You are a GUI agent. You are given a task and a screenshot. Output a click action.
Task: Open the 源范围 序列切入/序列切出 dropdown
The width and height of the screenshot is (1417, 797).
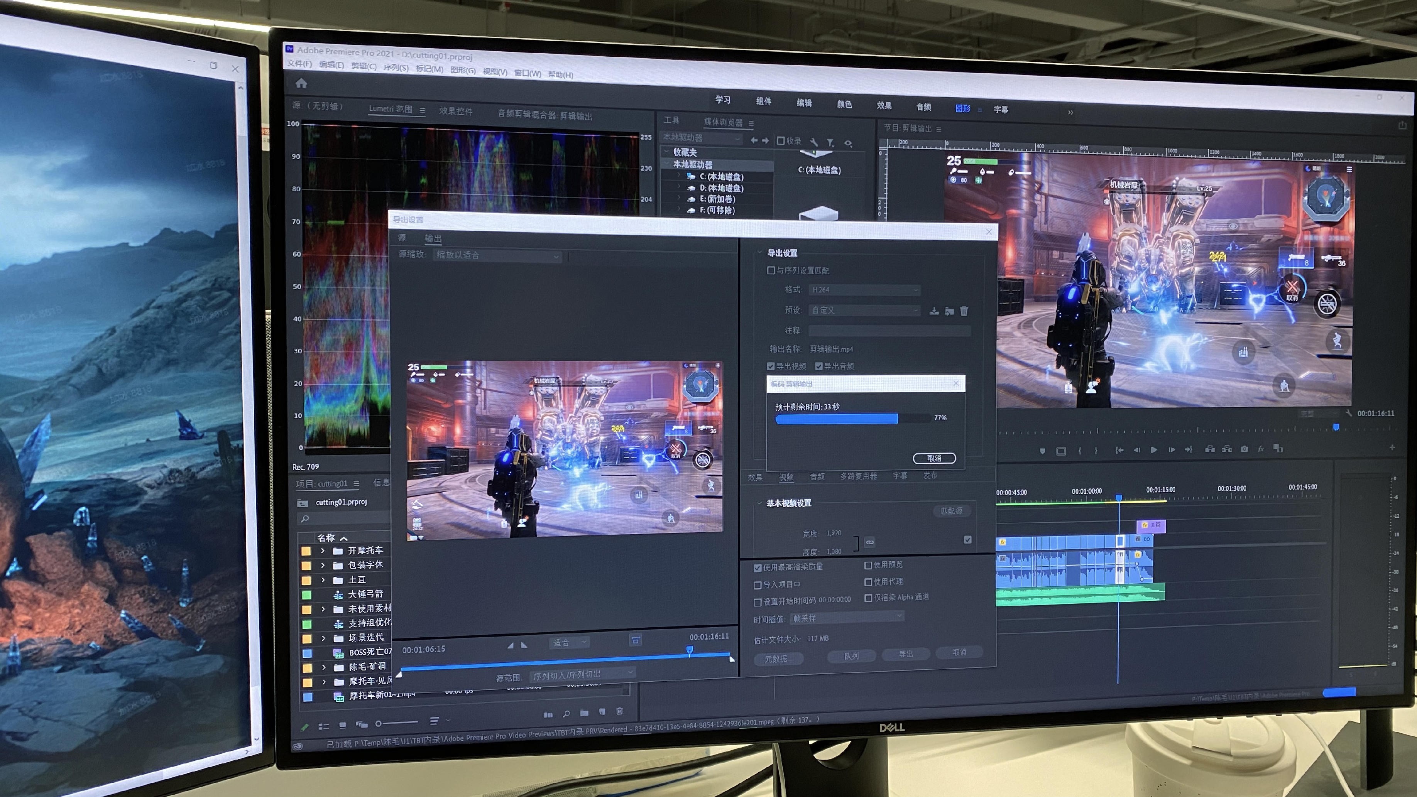click(583, 674)
